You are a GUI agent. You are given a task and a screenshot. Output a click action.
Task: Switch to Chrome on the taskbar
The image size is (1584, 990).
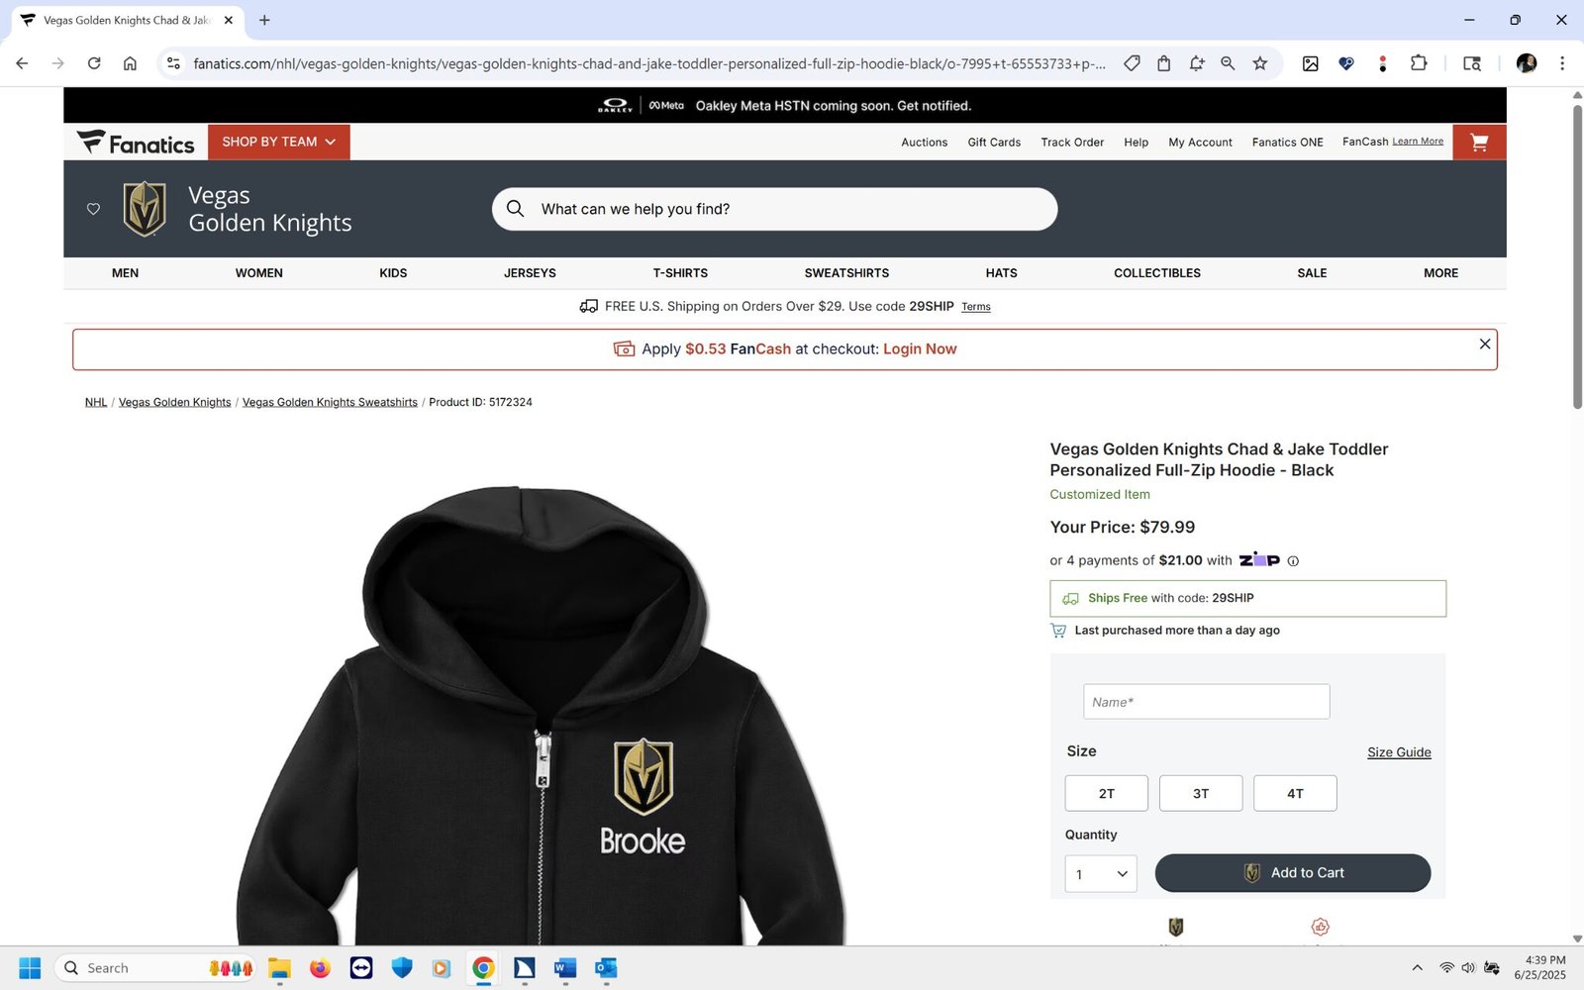click(x=483, y=968)
